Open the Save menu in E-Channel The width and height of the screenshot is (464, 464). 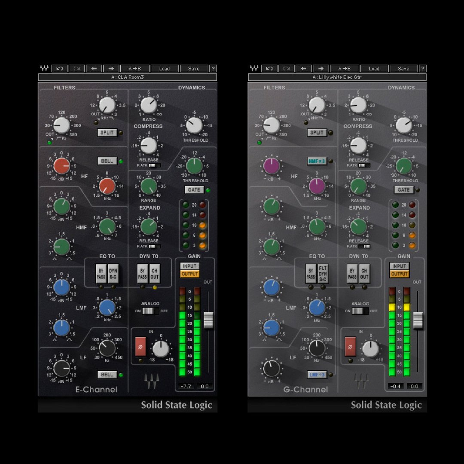194,69
